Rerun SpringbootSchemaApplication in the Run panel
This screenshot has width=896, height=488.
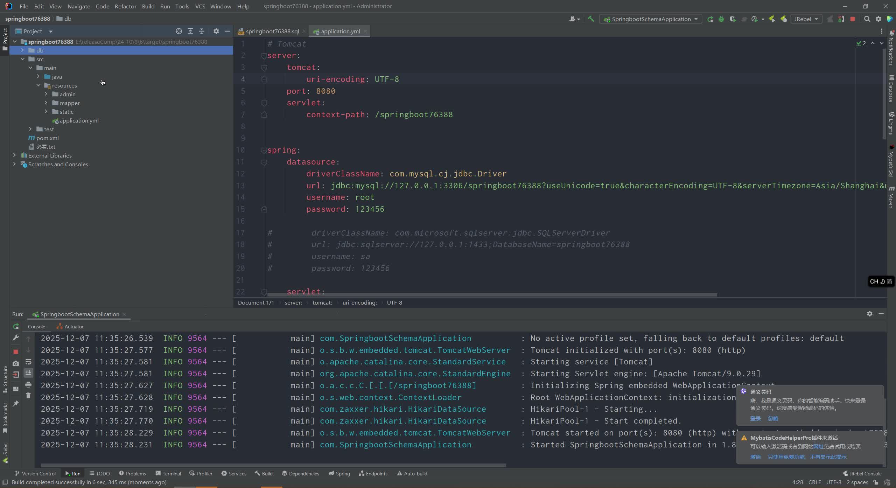[x=16, y=327]
